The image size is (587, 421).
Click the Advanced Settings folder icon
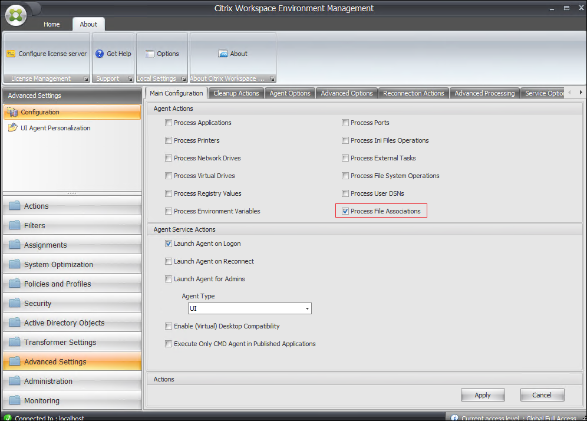tap(15, 361)
